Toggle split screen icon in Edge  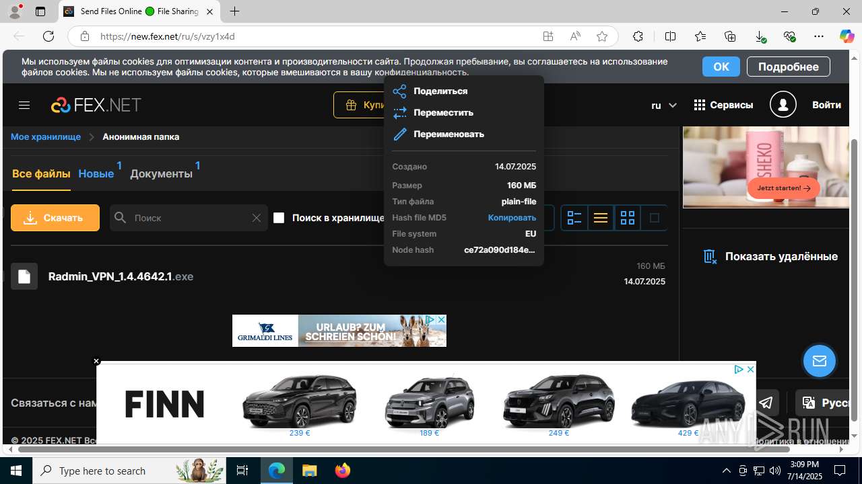(x=670, y=36)
